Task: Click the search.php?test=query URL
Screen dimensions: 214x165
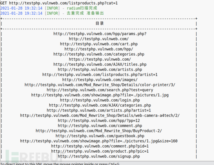Action: [x=100, y=90]
